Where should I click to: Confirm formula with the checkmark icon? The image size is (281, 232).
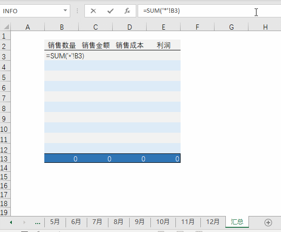point(110,11)
